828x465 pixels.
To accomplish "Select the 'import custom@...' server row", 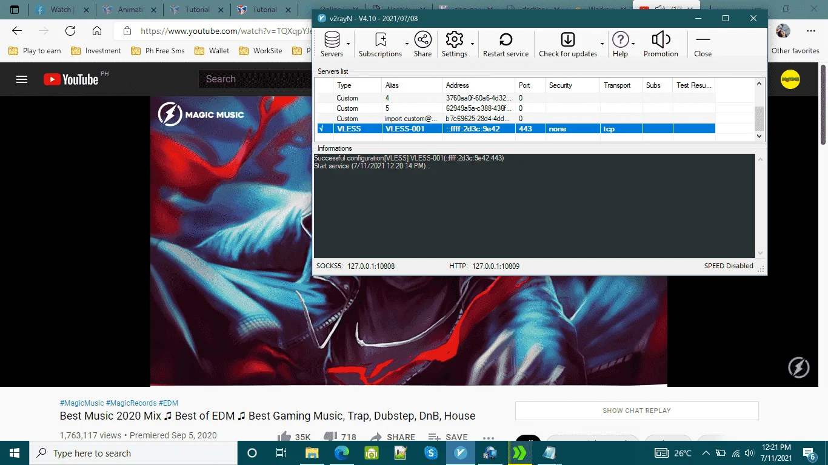I will [x=516, y=119].
